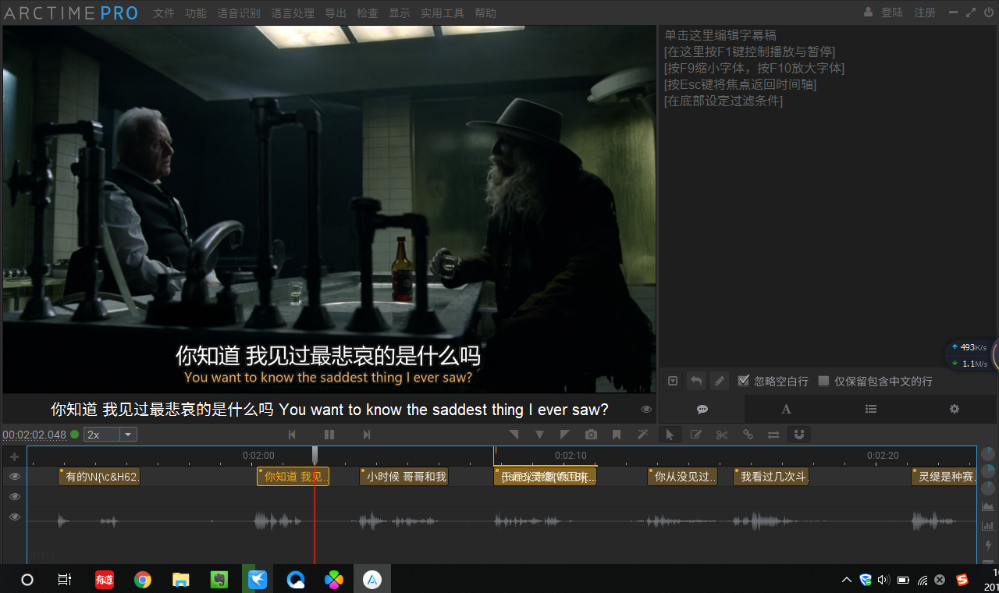Skip forward to the next subtitle

coord(367,435)
